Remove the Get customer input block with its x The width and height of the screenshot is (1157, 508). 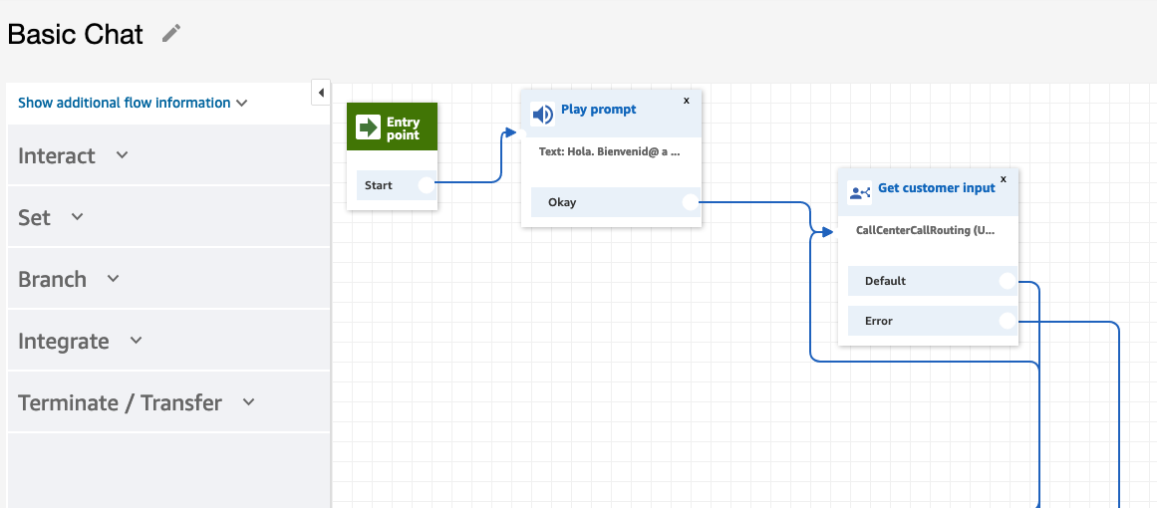pos(1004,178)
